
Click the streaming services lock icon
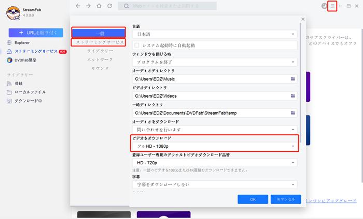[x=9, y=52]
